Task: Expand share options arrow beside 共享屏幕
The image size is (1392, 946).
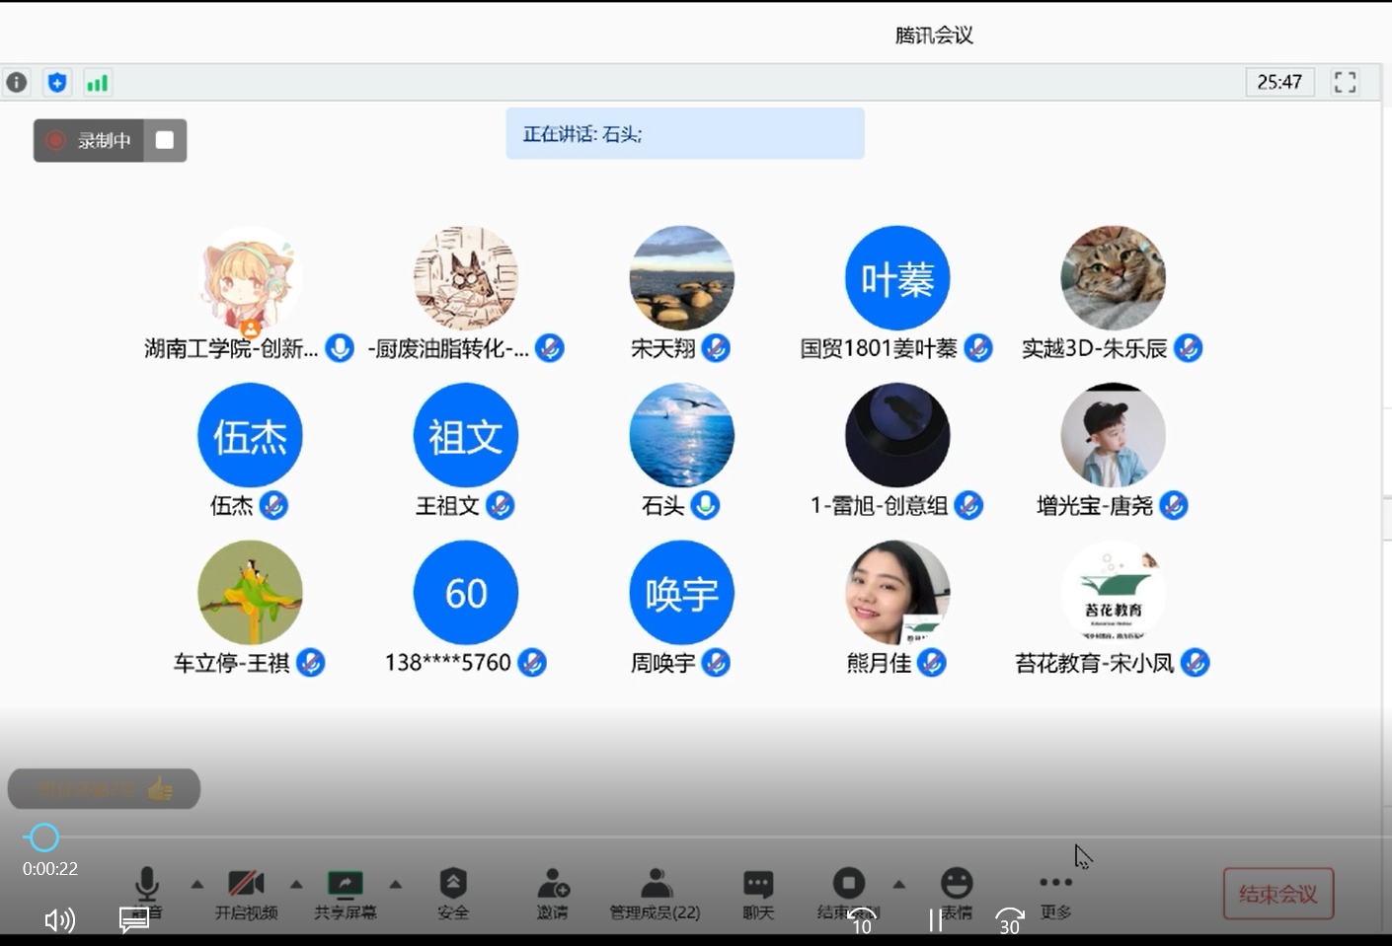Action: 396,884
